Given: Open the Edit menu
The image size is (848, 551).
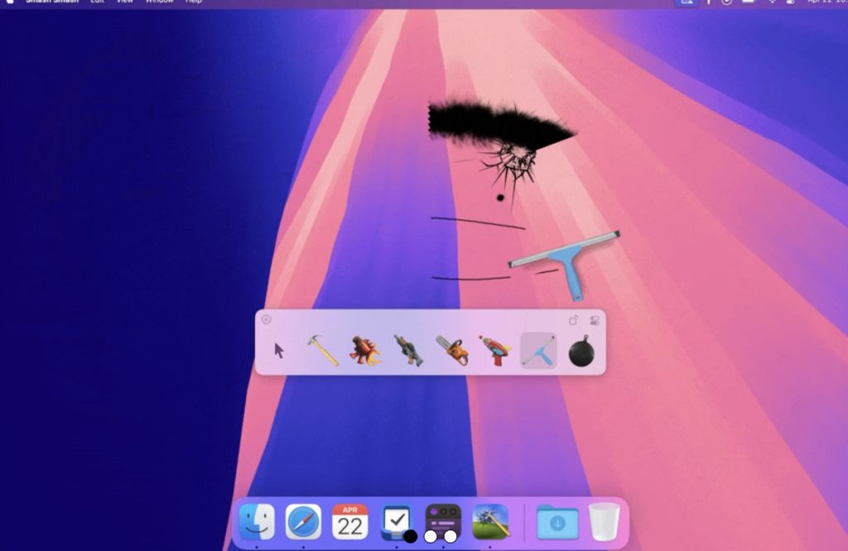Looking at the screenshot, I should pos(98,2).
